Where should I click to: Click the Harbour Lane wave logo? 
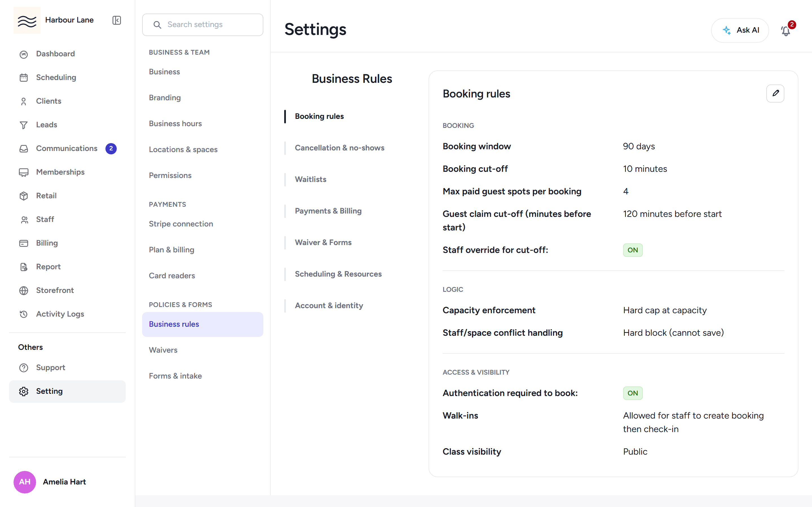[x=27, y=20]
